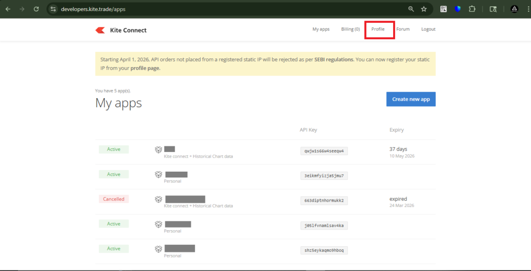Open the Extensions puzzle-piece icon
Viewport: 531px width, 271px height.
(472, 9)
